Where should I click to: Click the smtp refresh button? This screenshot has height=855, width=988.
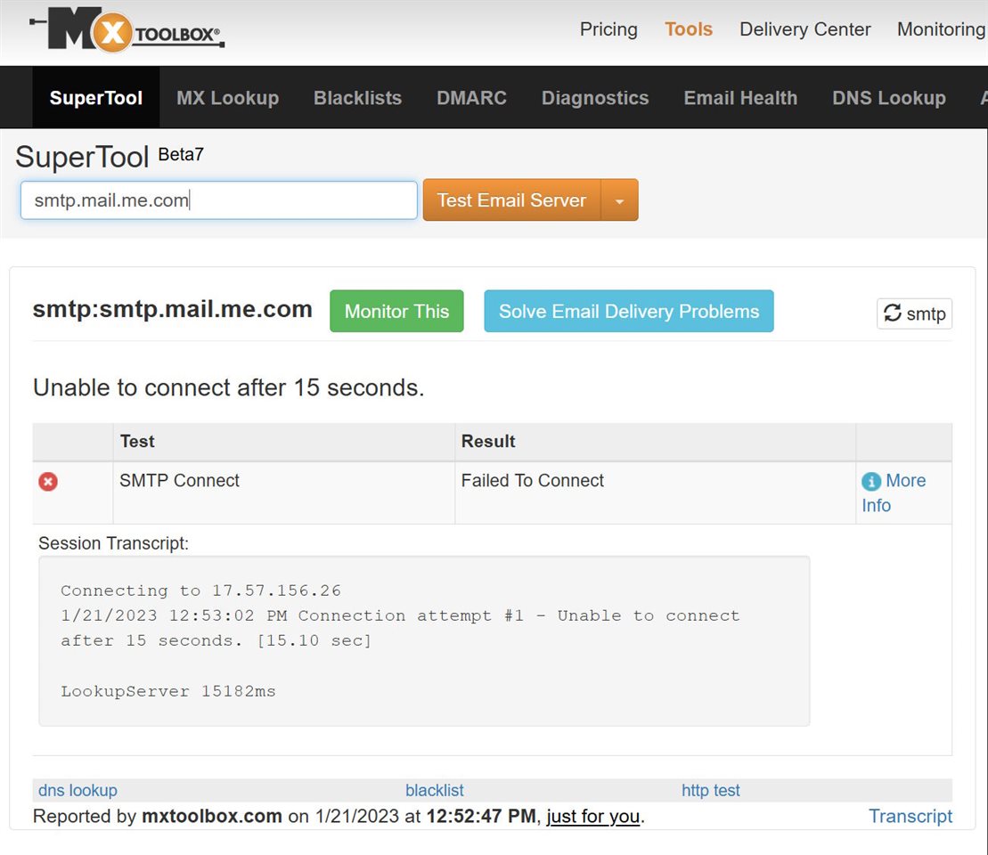tap(914, 313)
